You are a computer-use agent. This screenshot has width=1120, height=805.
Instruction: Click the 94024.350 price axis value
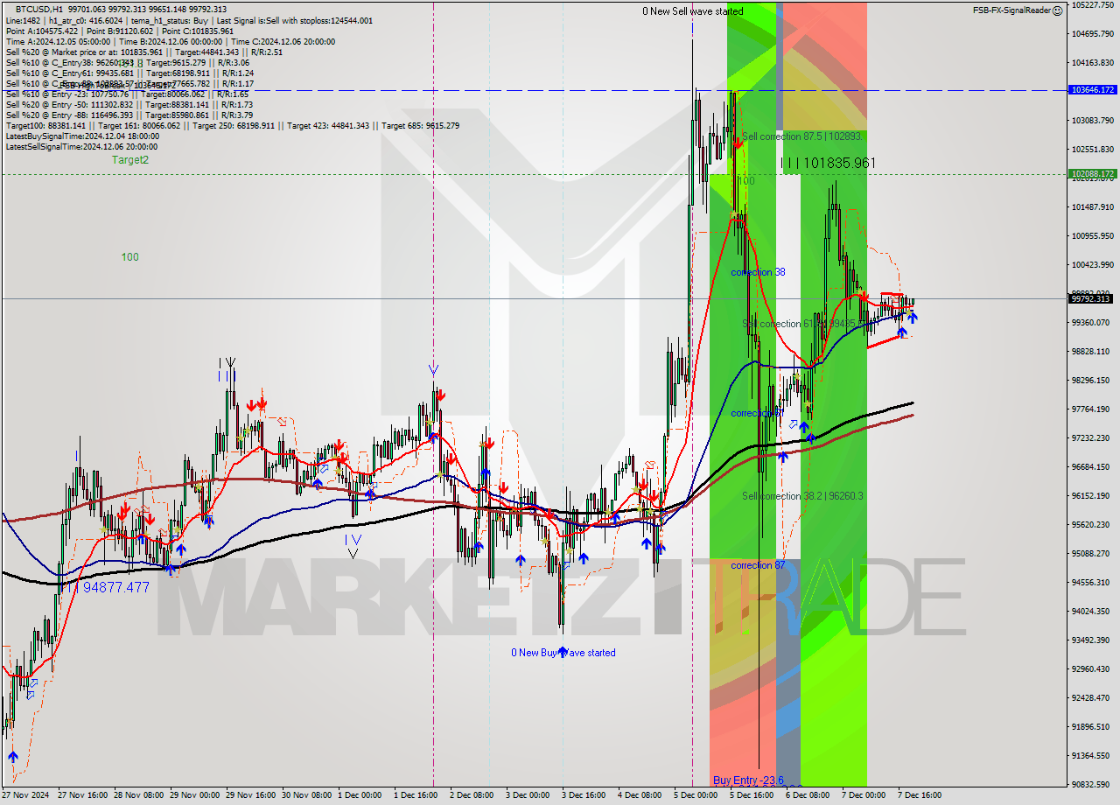[x=1092, y=612]
